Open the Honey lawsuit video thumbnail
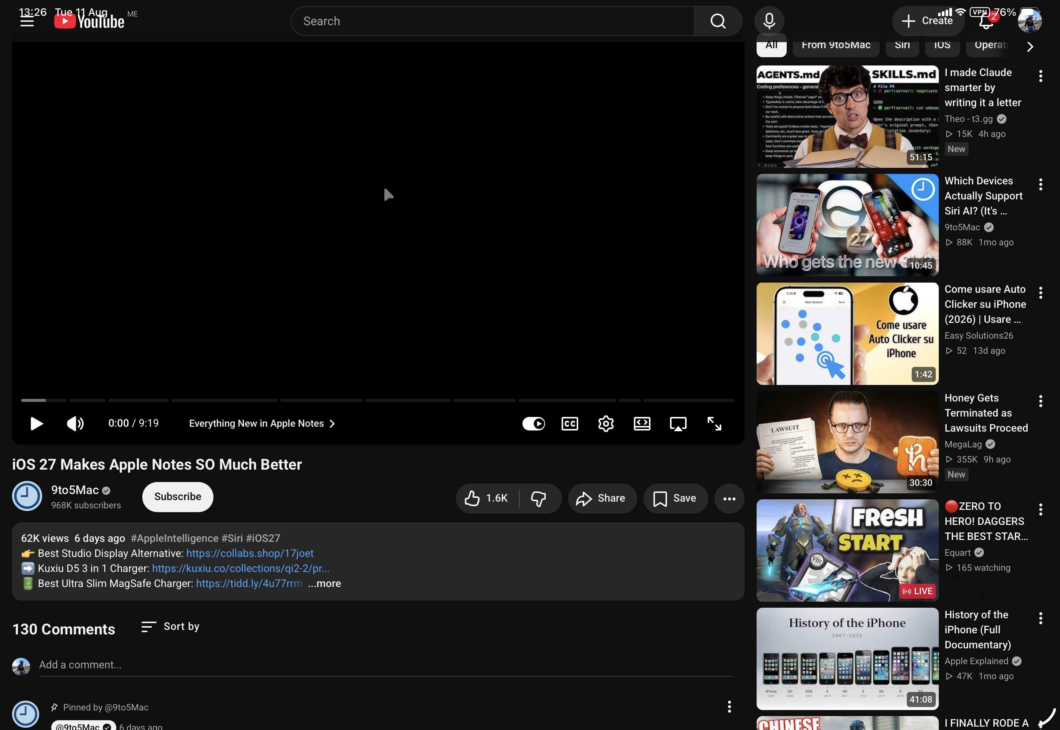 847,442
